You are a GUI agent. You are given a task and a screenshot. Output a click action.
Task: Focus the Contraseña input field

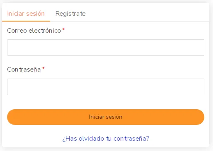click(x=106, y=87)
